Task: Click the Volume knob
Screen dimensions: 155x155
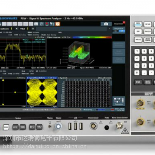Action: click(x=58, y=126)
